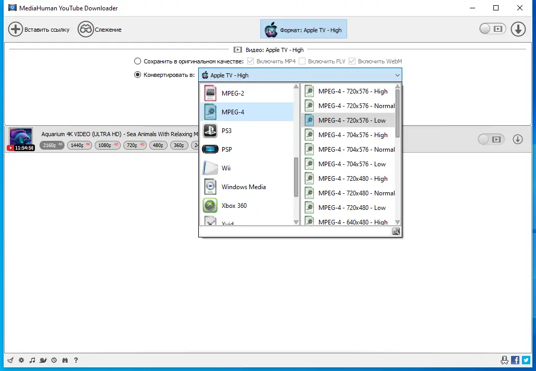Download the Aquarium video with its arrow icon

pos(518,139)
